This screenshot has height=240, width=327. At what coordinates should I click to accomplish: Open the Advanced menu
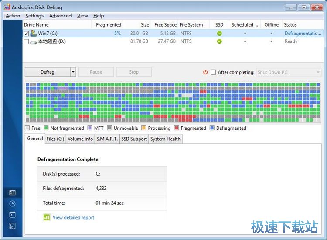point(60,16)
